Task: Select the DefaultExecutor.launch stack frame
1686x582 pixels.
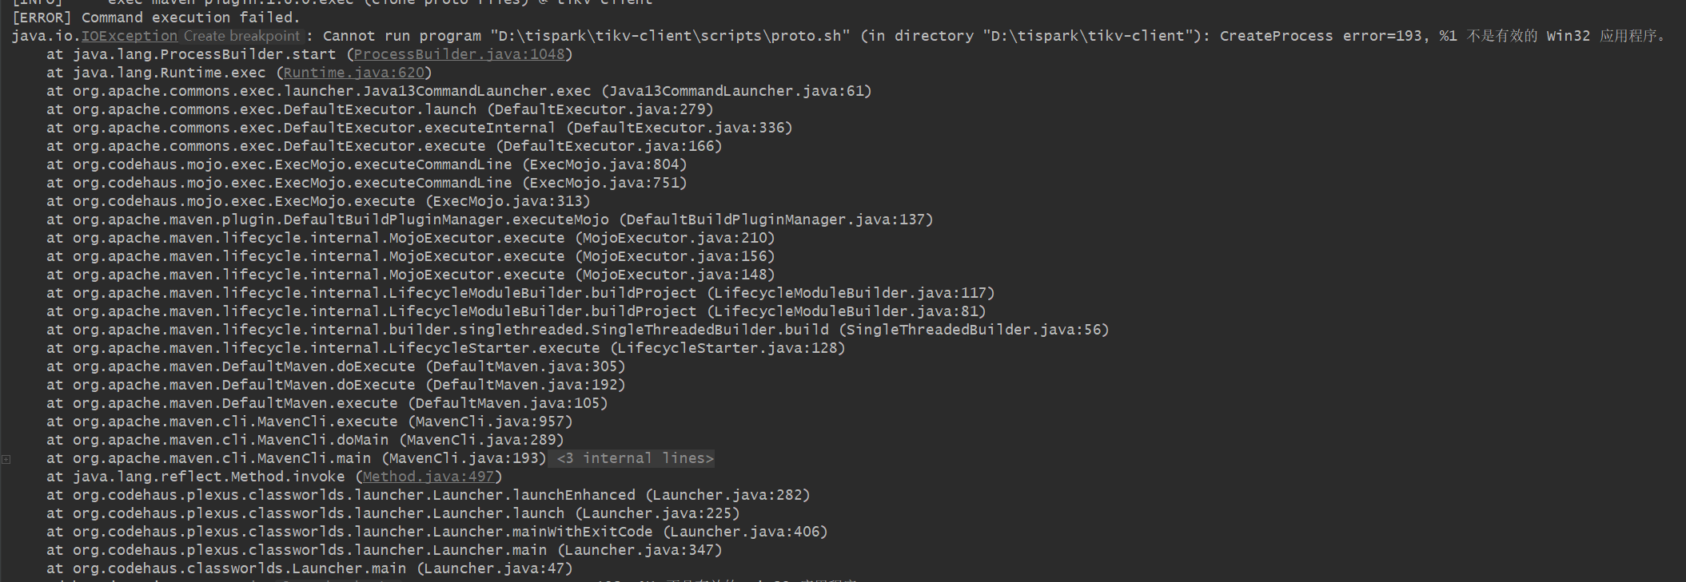Action: point(380,109)
